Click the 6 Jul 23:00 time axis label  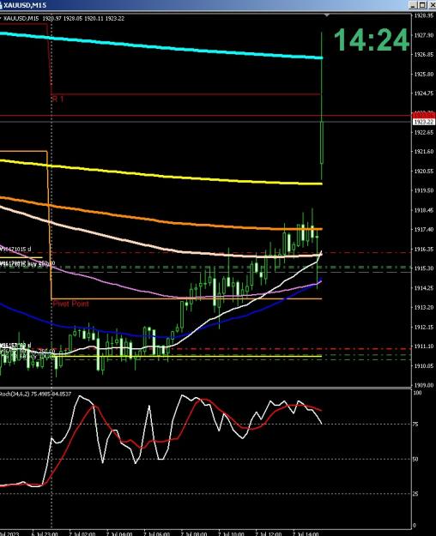45,533
